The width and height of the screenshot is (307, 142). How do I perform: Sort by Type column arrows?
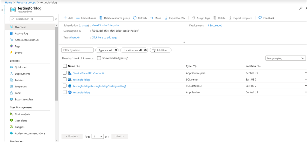coord(195,66)
